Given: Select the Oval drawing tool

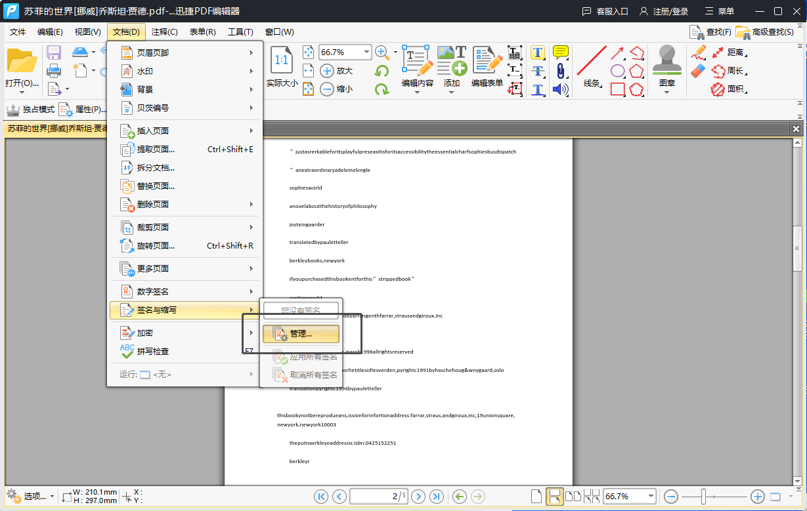Looking at the screenshot, I should click(617, 71).
